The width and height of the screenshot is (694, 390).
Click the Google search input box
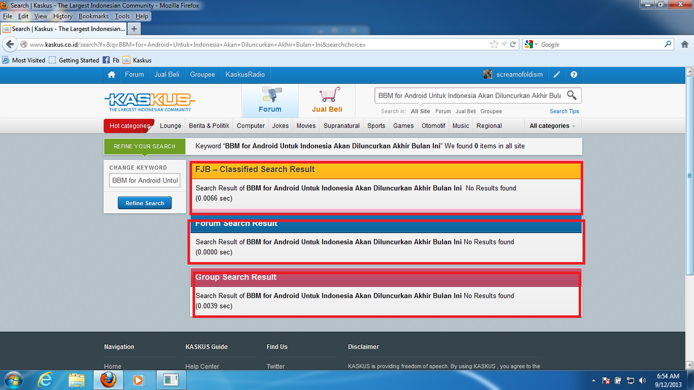tap(601, 44)
